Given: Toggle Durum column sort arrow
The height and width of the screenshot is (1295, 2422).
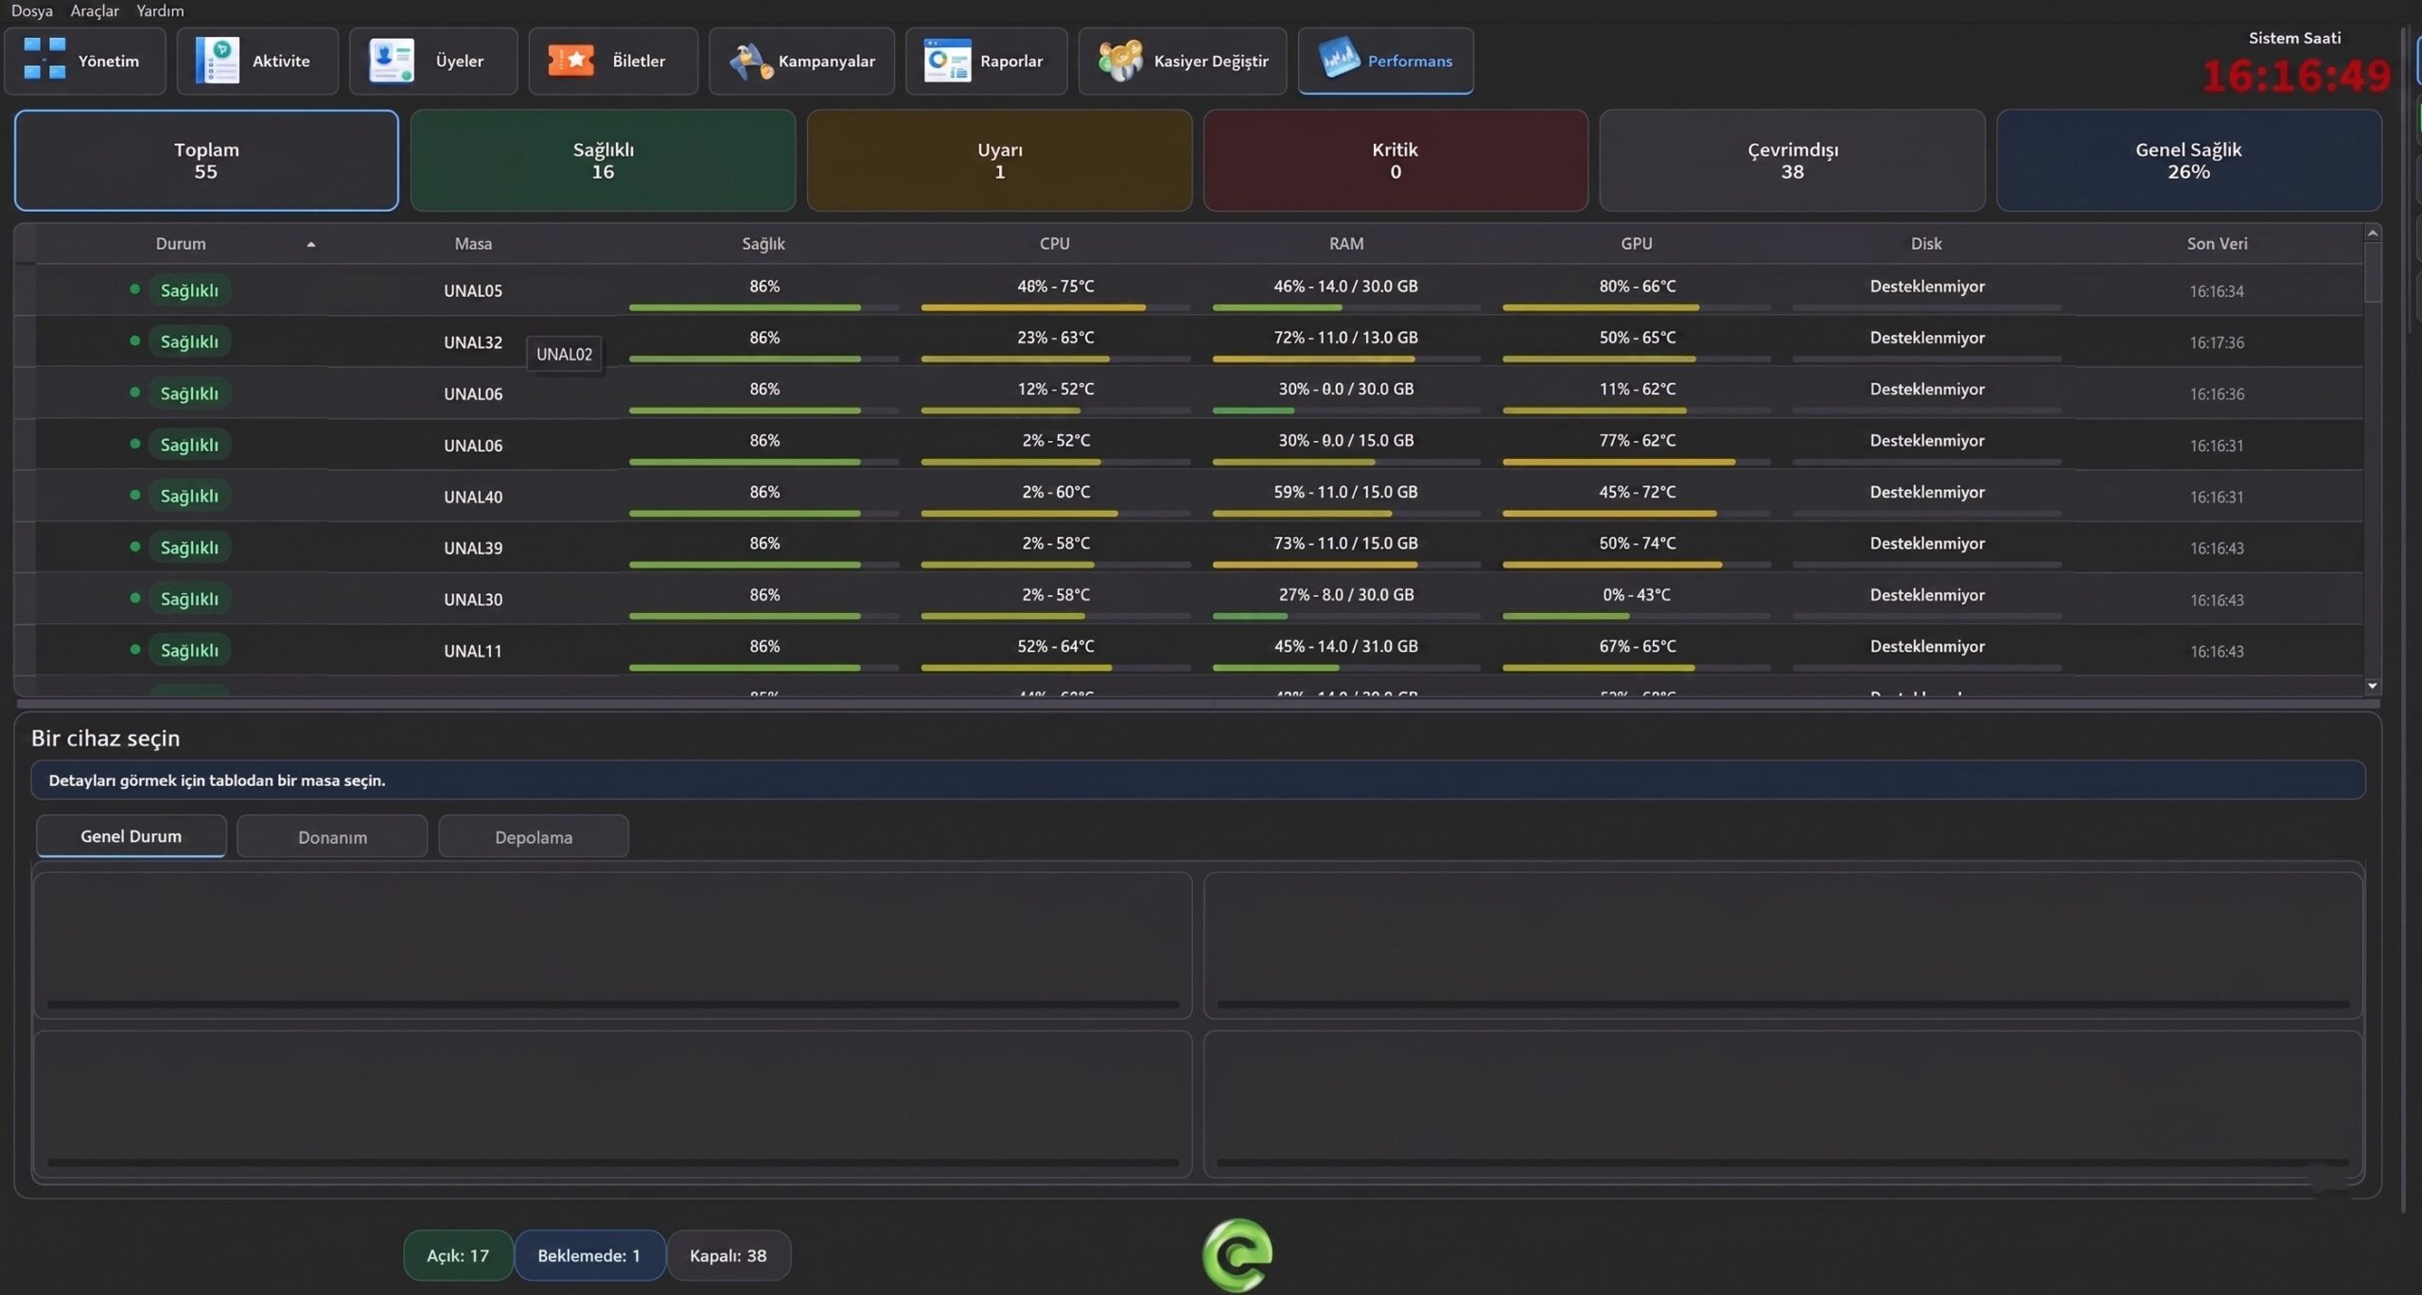Looking at the screenshot, I should coord(310,244).
